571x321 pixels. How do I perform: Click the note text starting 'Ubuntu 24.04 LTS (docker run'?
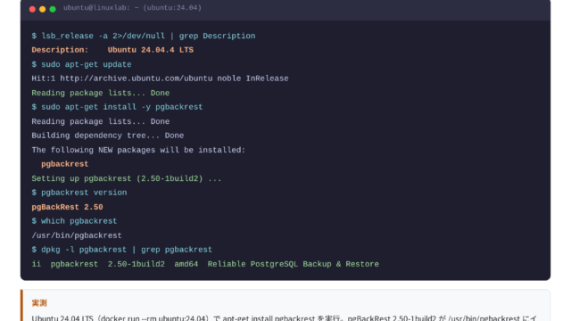pyautogui.click(x=284, y=317)
